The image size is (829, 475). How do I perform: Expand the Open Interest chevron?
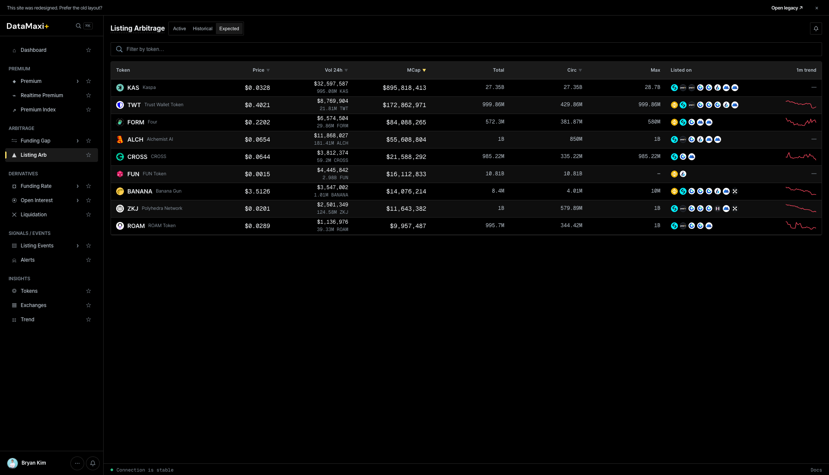78,200
